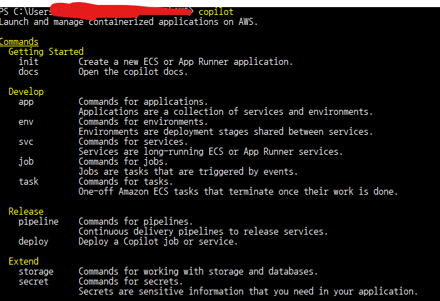Click the 'Extend' section heading
Image resolution: width=440 pixels, height=301 pixels.
(24, 262)
